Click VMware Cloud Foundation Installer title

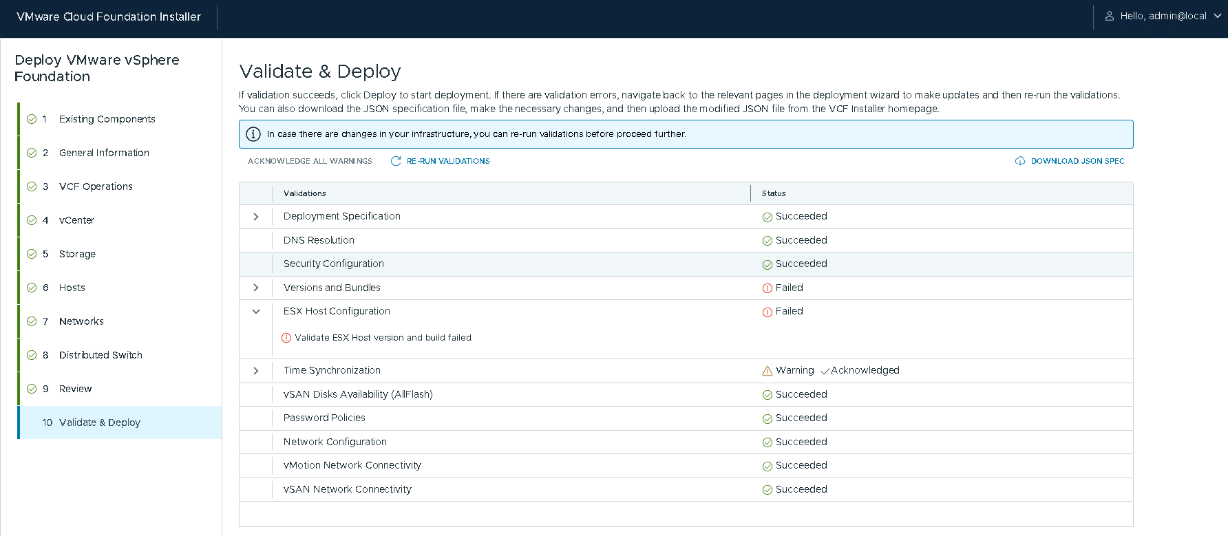tap(109, 17)
